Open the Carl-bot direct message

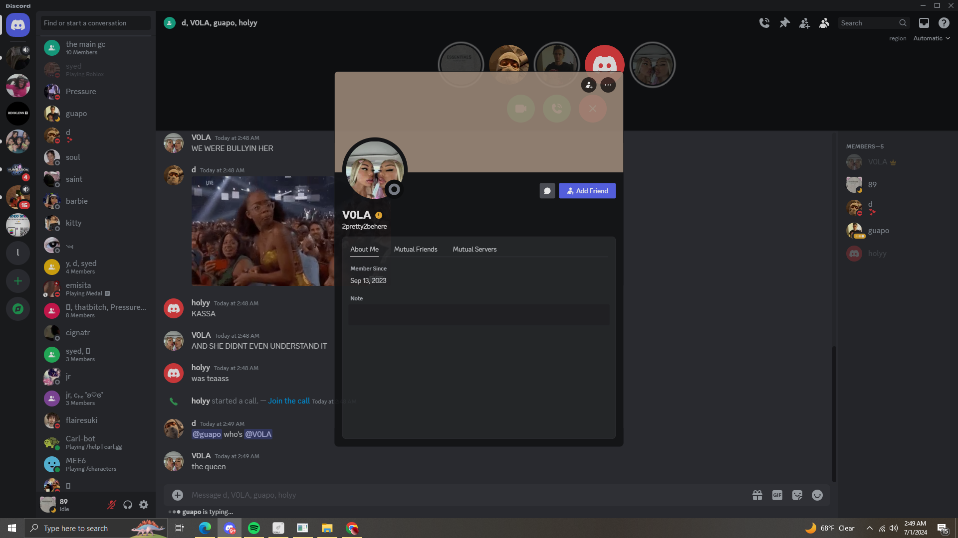[96, 442]
